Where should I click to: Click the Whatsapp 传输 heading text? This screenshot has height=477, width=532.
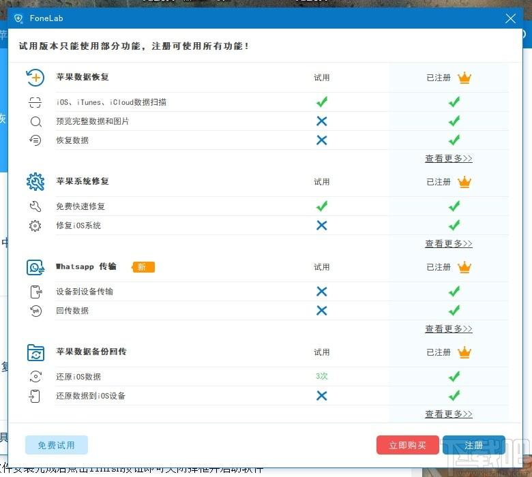[86, 266]
